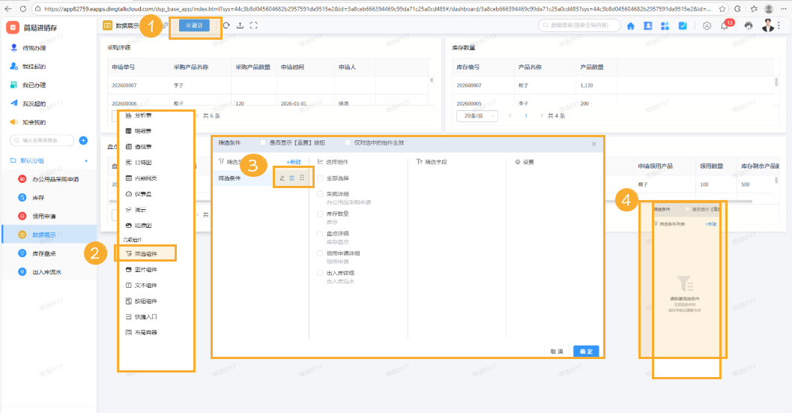
Task: Click the 取消 button in the dialog
Action: [557, 352]
